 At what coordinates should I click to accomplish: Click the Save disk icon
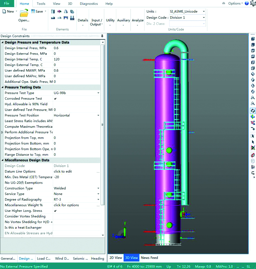tap(33, 11)
